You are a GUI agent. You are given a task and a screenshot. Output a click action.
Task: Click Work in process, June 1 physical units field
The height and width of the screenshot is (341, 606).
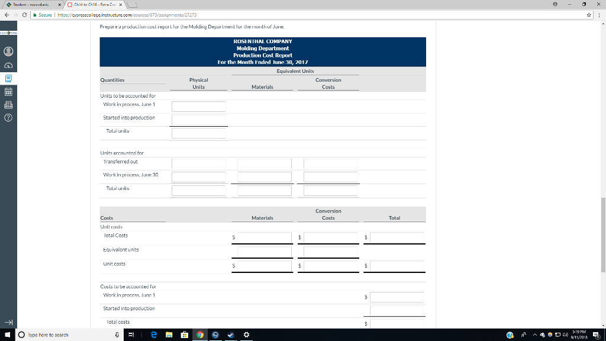tap(199, 107)
